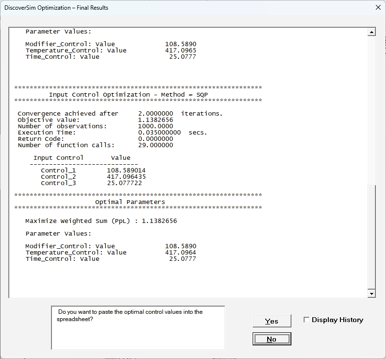Click the Maximize Weighted Sum (PpL) line
This screenshot has width=386, height=359.
click(101, 221)
